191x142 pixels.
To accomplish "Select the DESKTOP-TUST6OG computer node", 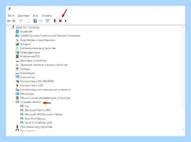I will pos(27,27).
